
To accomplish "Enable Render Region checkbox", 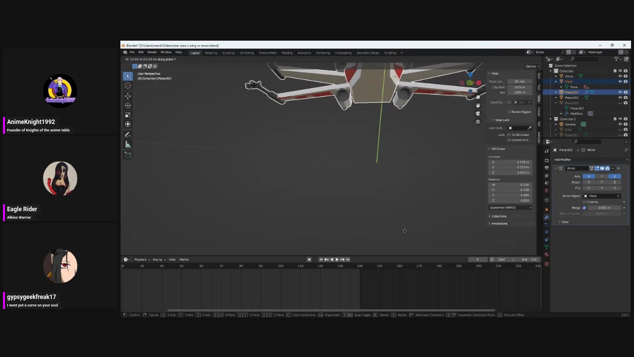I will tap(509, 112).
